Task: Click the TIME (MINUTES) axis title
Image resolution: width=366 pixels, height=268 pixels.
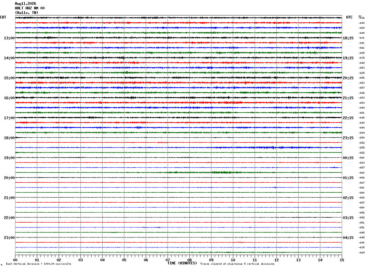Action: tap(182, 263)
